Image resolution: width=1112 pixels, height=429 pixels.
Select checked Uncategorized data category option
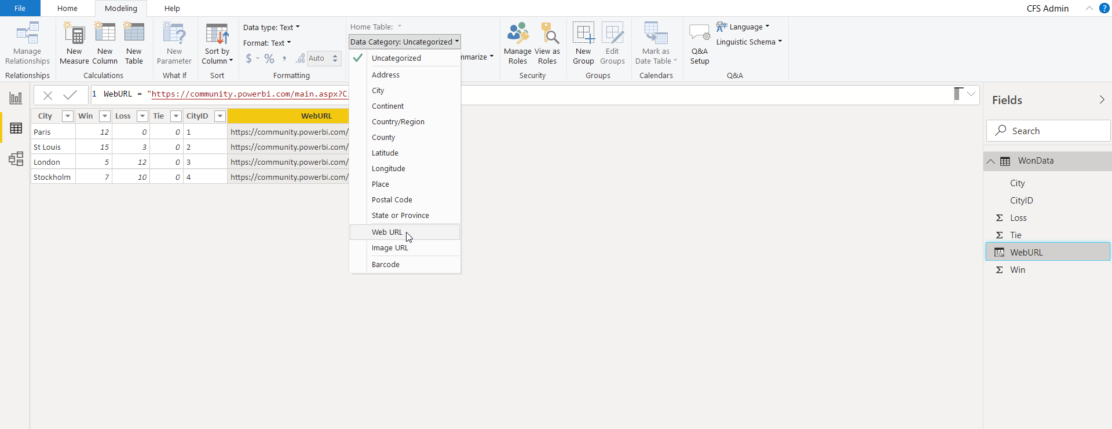pyautogui.click(x=396, y=58)
